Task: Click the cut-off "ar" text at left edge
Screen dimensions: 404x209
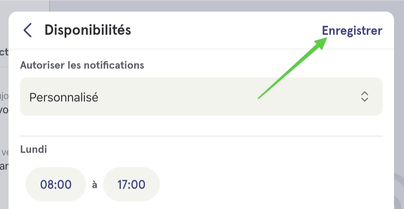Action: click(4, 166)
